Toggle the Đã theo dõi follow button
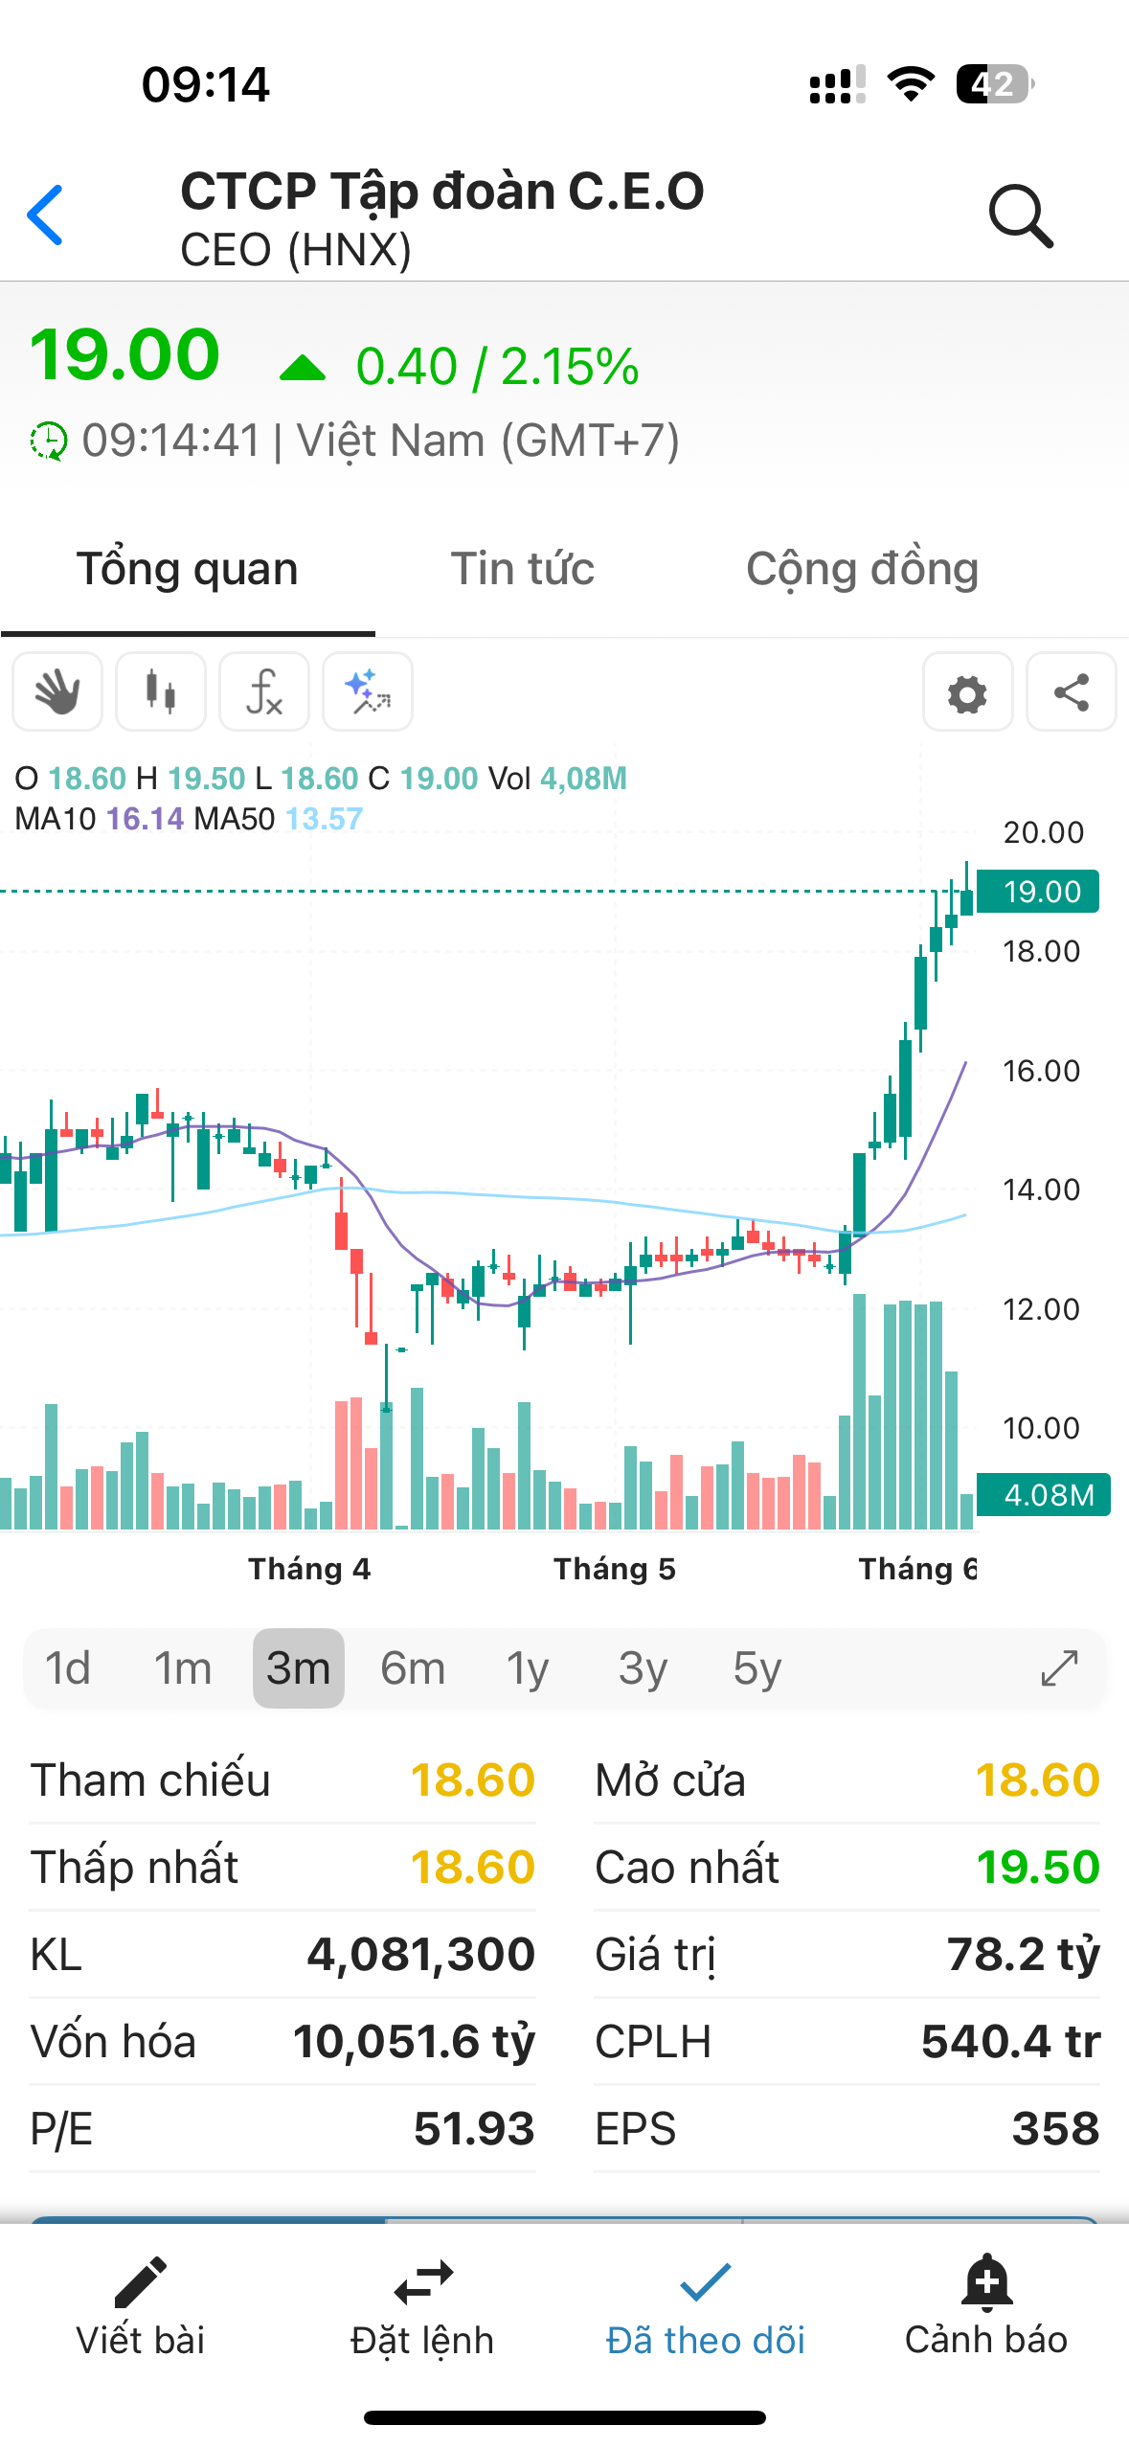Viewport: 1129px width, 2448px height. 706,2308
